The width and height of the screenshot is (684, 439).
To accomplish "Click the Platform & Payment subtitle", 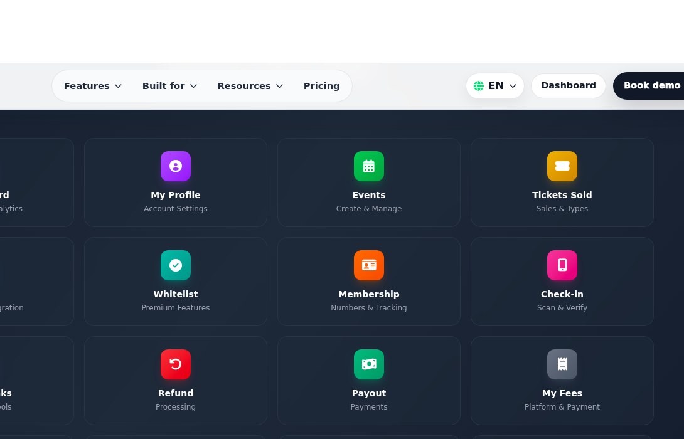I will coord(562,406).
